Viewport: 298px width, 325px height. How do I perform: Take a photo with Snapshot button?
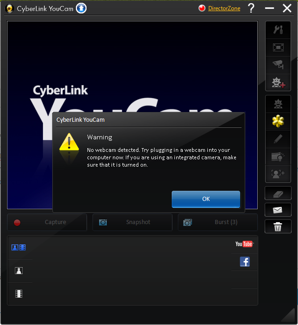pyautogui.click(x=132, y=222)
